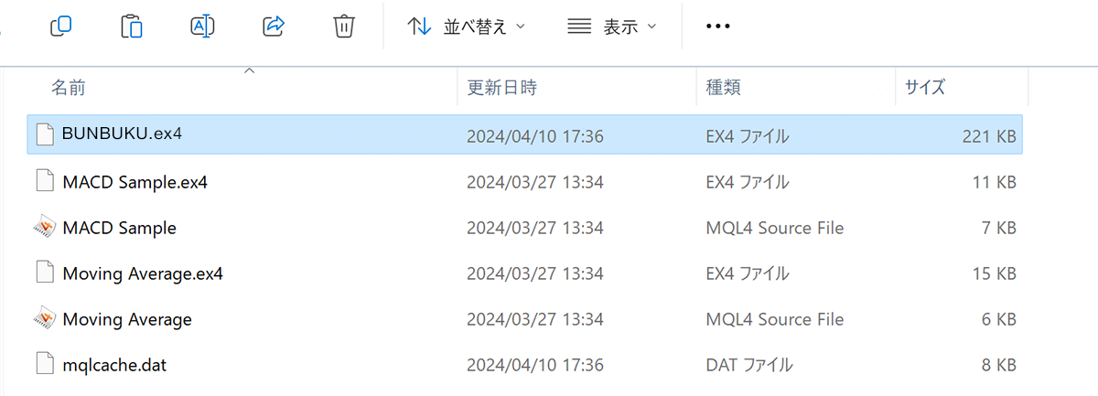Click the Copy icon in toolbar
This screenshot has height=396, width=1098.
(x=60, y=27)
